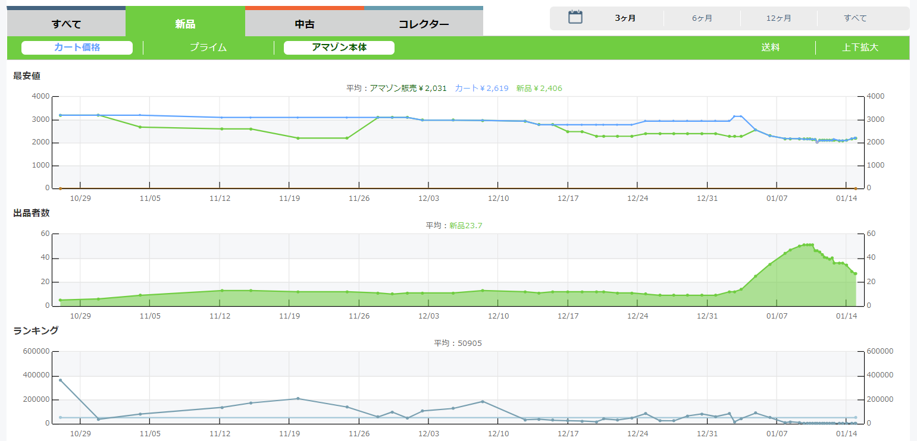Click first ranking data point near 400000
The height and width of the screenshot is (441, 917).
pyautogui.click(x=60, y=380)
